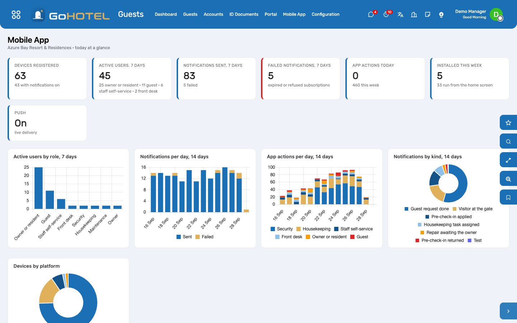Open the Failed Notifications 5 card

pyautogui.click(x=301, y=79)
